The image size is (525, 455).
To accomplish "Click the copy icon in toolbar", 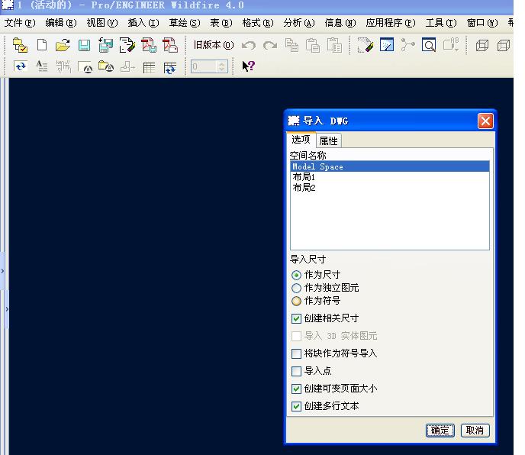I will coord(291,45).
